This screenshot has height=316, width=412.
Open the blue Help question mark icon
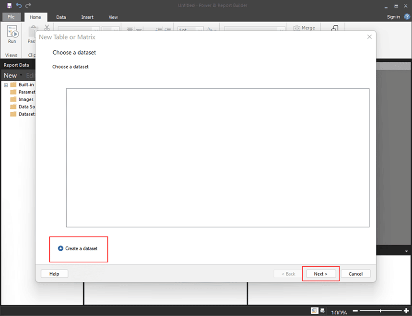407,17
